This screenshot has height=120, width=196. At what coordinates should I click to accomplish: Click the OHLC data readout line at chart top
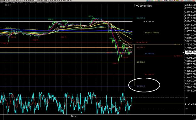pos(30,3)
